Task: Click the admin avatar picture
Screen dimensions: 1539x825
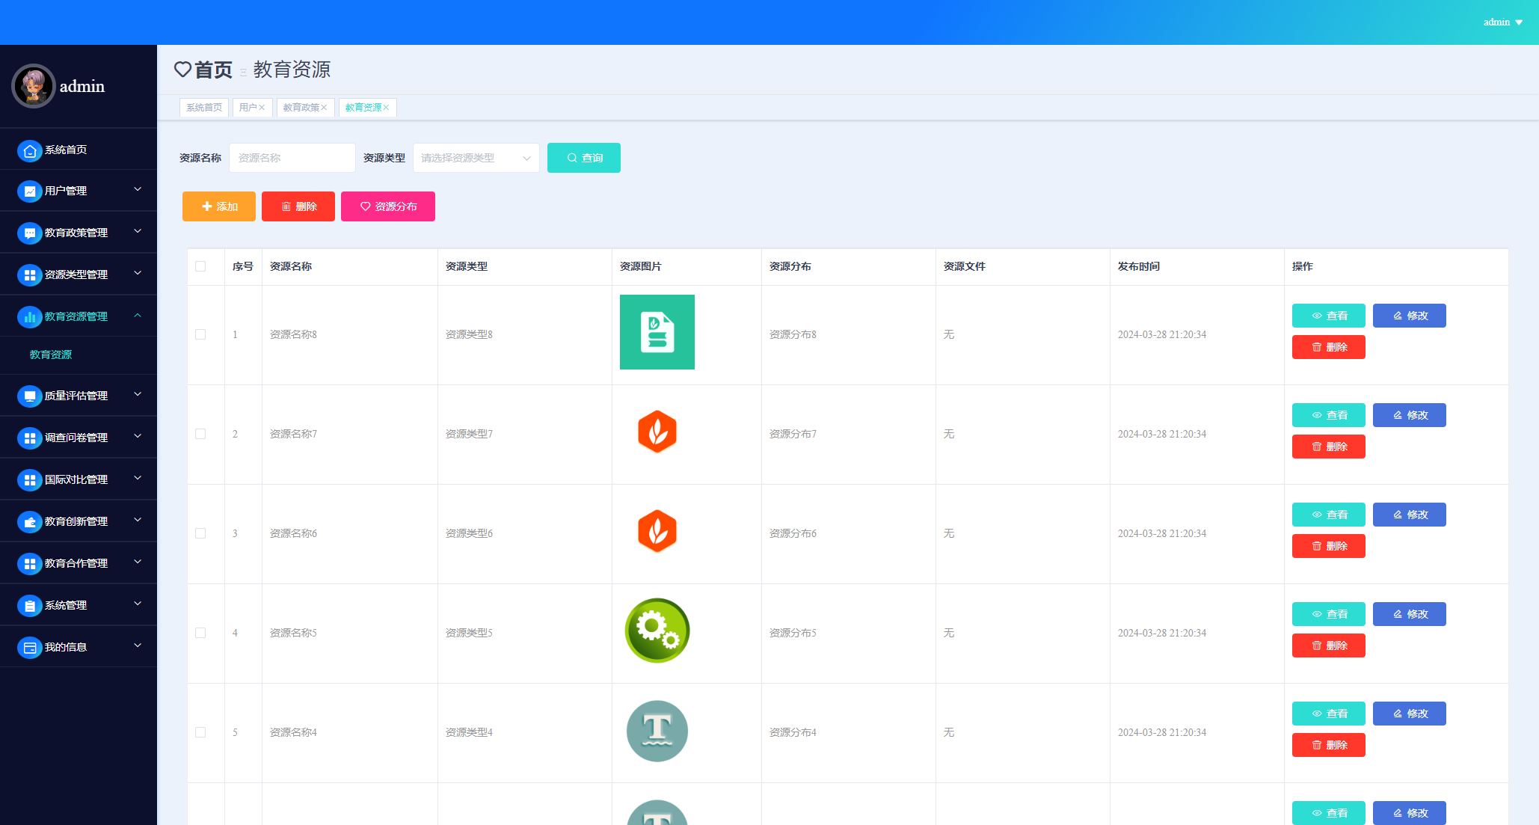Action: tap(33, 86)
